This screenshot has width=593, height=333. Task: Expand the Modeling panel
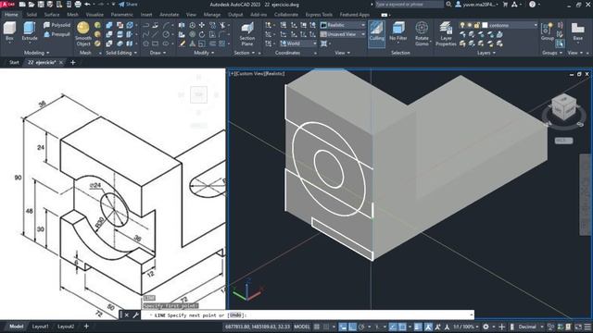coord(36,53)
